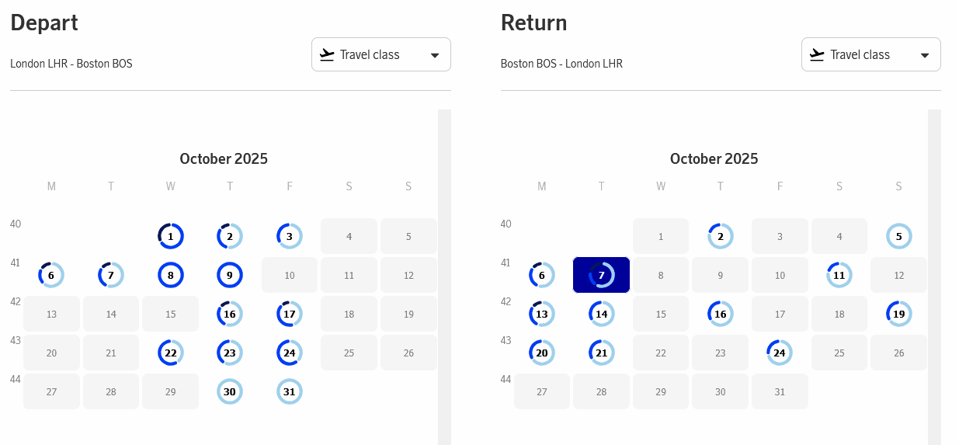Screen dimensions: 959x445
Task: Pick October 8 departure date ring
Action: pyautogui.click(x=170, y=275)
